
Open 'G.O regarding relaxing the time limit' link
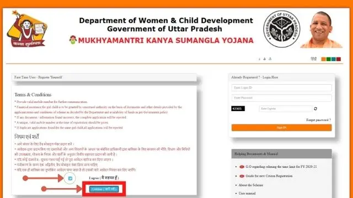tap(281, 167)
